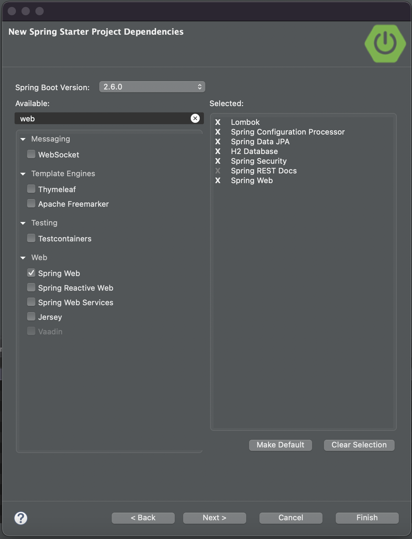412x539 pixels.
Task: Click the 'Selected:' label
Action: coord(226,103)
